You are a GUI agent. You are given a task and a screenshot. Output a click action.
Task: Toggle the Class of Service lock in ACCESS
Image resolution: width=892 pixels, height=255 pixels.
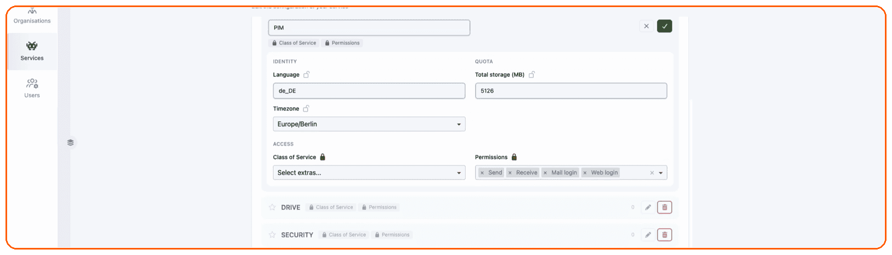pyautogui.click(x=323, y=157)
